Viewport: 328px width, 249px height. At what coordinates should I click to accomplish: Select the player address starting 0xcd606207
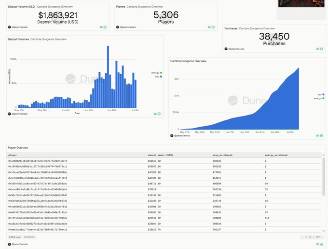click(38, 161)
